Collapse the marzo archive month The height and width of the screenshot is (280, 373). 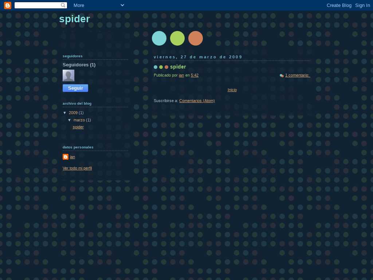(70, 120)
